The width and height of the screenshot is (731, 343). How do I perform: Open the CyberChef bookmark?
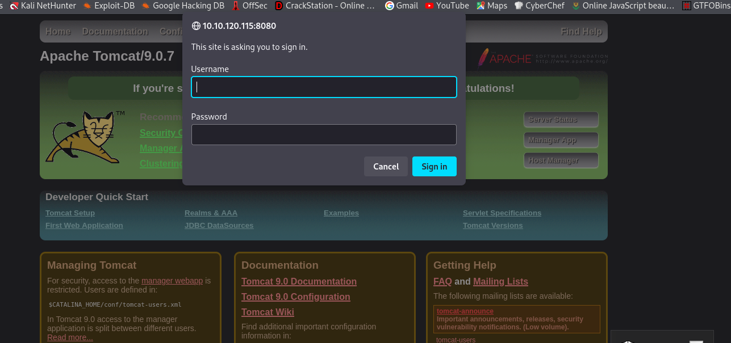(540, 6)
